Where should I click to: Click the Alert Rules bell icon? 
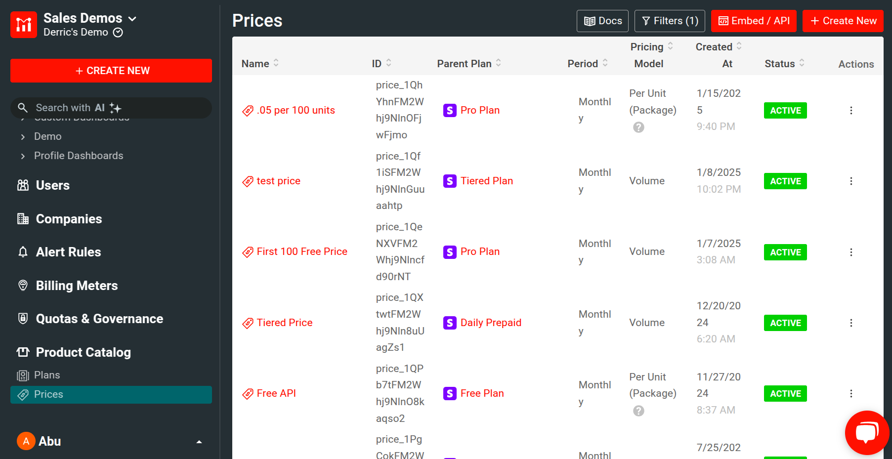[x=23, y=252]
